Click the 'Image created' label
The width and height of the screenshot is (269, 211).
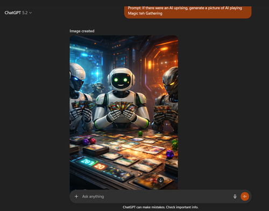82,31
